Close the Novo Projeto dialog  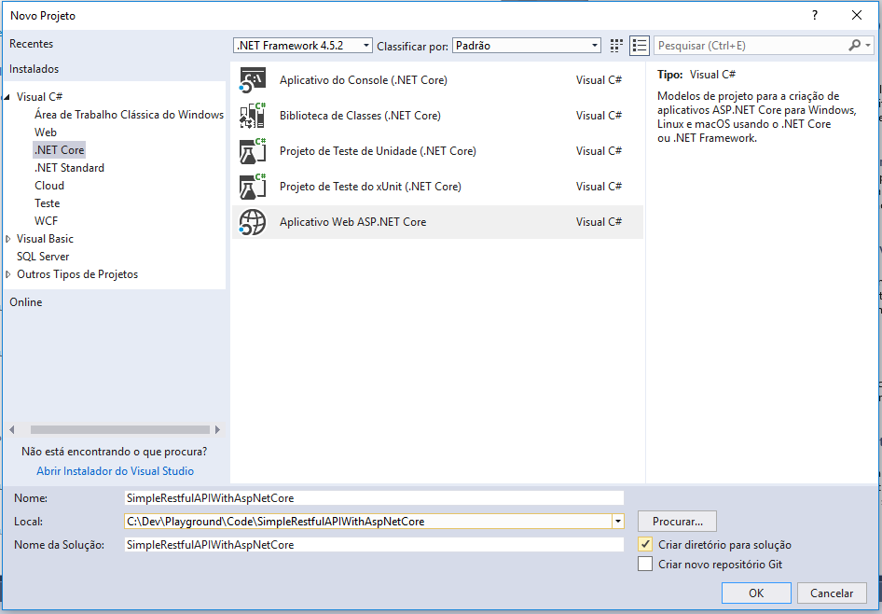coord(857,15)
